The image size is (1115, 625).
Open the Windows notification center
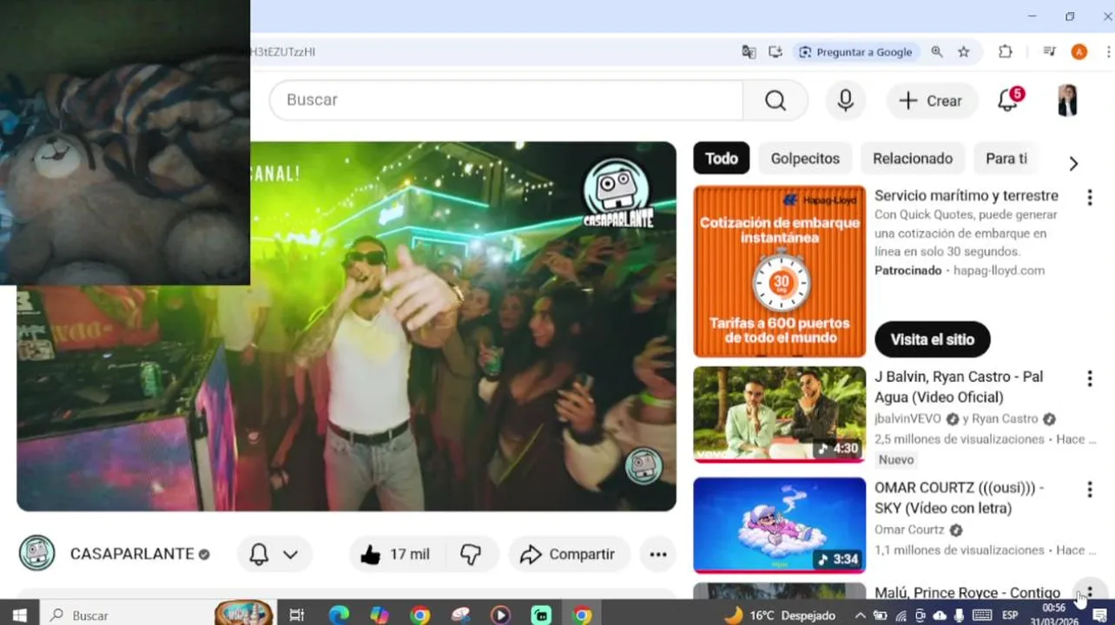[x=1100, y=615]
